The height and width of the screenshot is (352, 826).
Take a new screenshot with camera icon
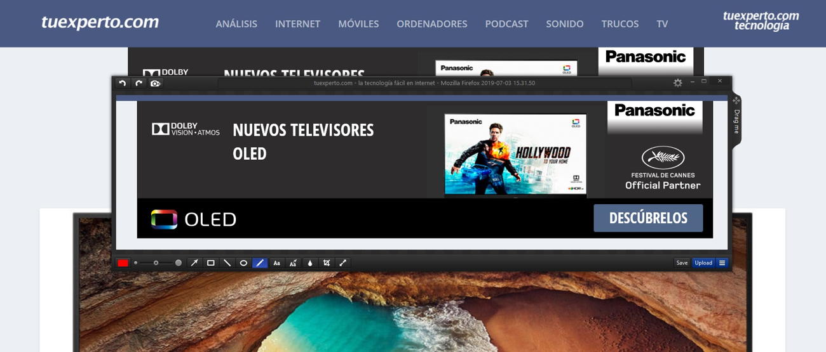point(155,83)
